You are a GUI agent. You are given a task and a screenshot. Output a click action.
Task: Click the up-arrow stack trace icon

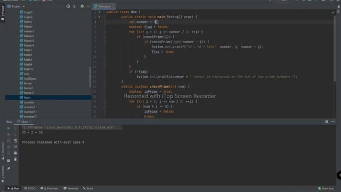coord(15,129)
